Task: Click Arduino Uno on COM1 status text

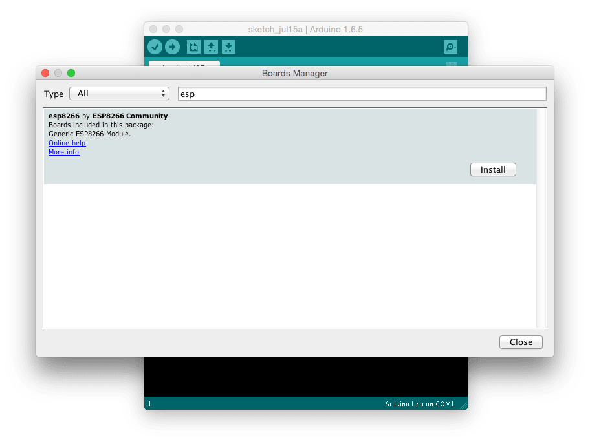Action: coord(419,404)
